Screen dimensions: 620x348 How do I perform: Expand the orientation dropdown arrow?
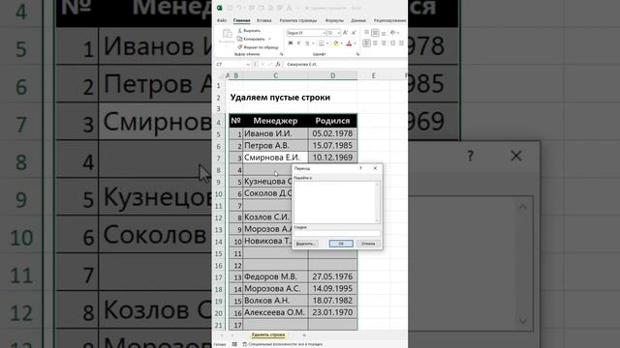(398, 33)
